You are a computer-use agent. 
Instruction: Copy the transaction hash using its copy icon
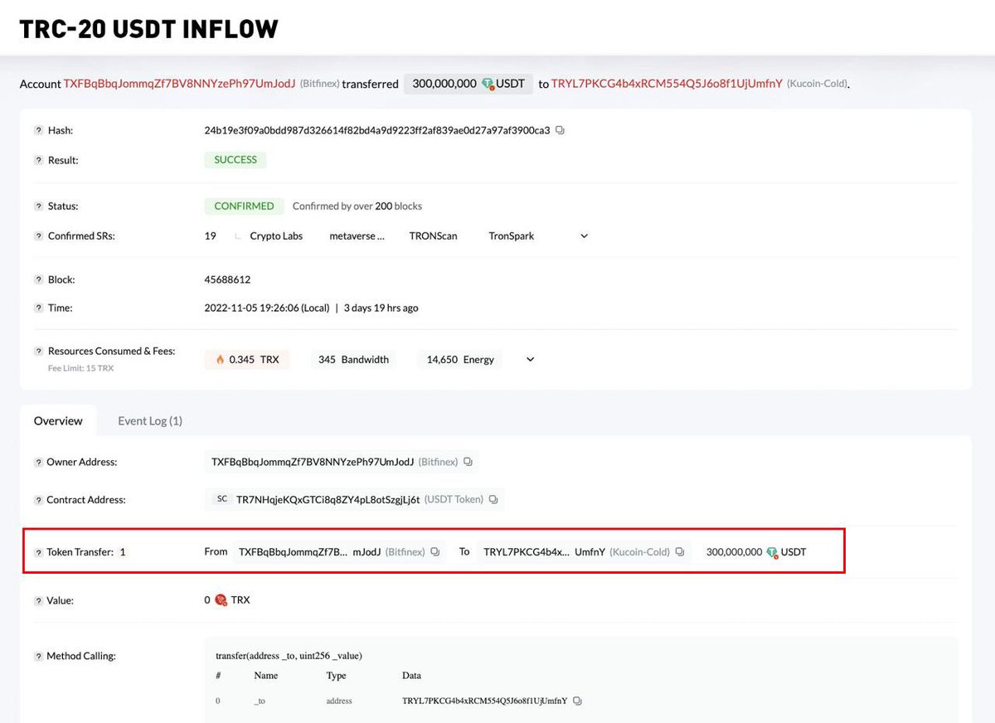pos(560,130)
